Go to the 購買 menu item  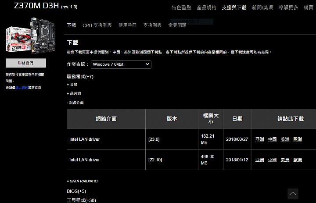pyautogui.click(x=309, y=7)
